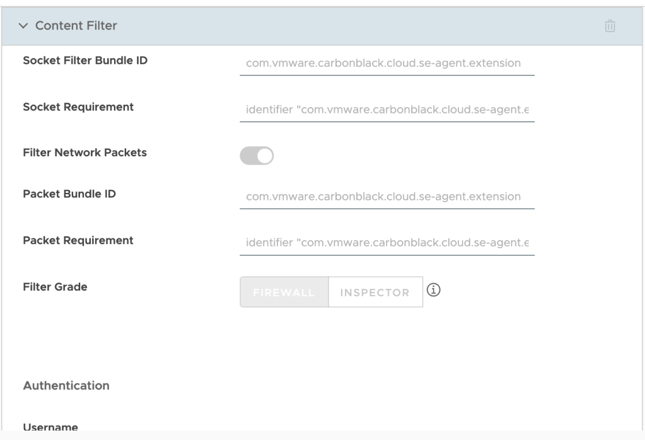Click the Filter Grade label
The image size is (645, 440).
click(55, 287)
